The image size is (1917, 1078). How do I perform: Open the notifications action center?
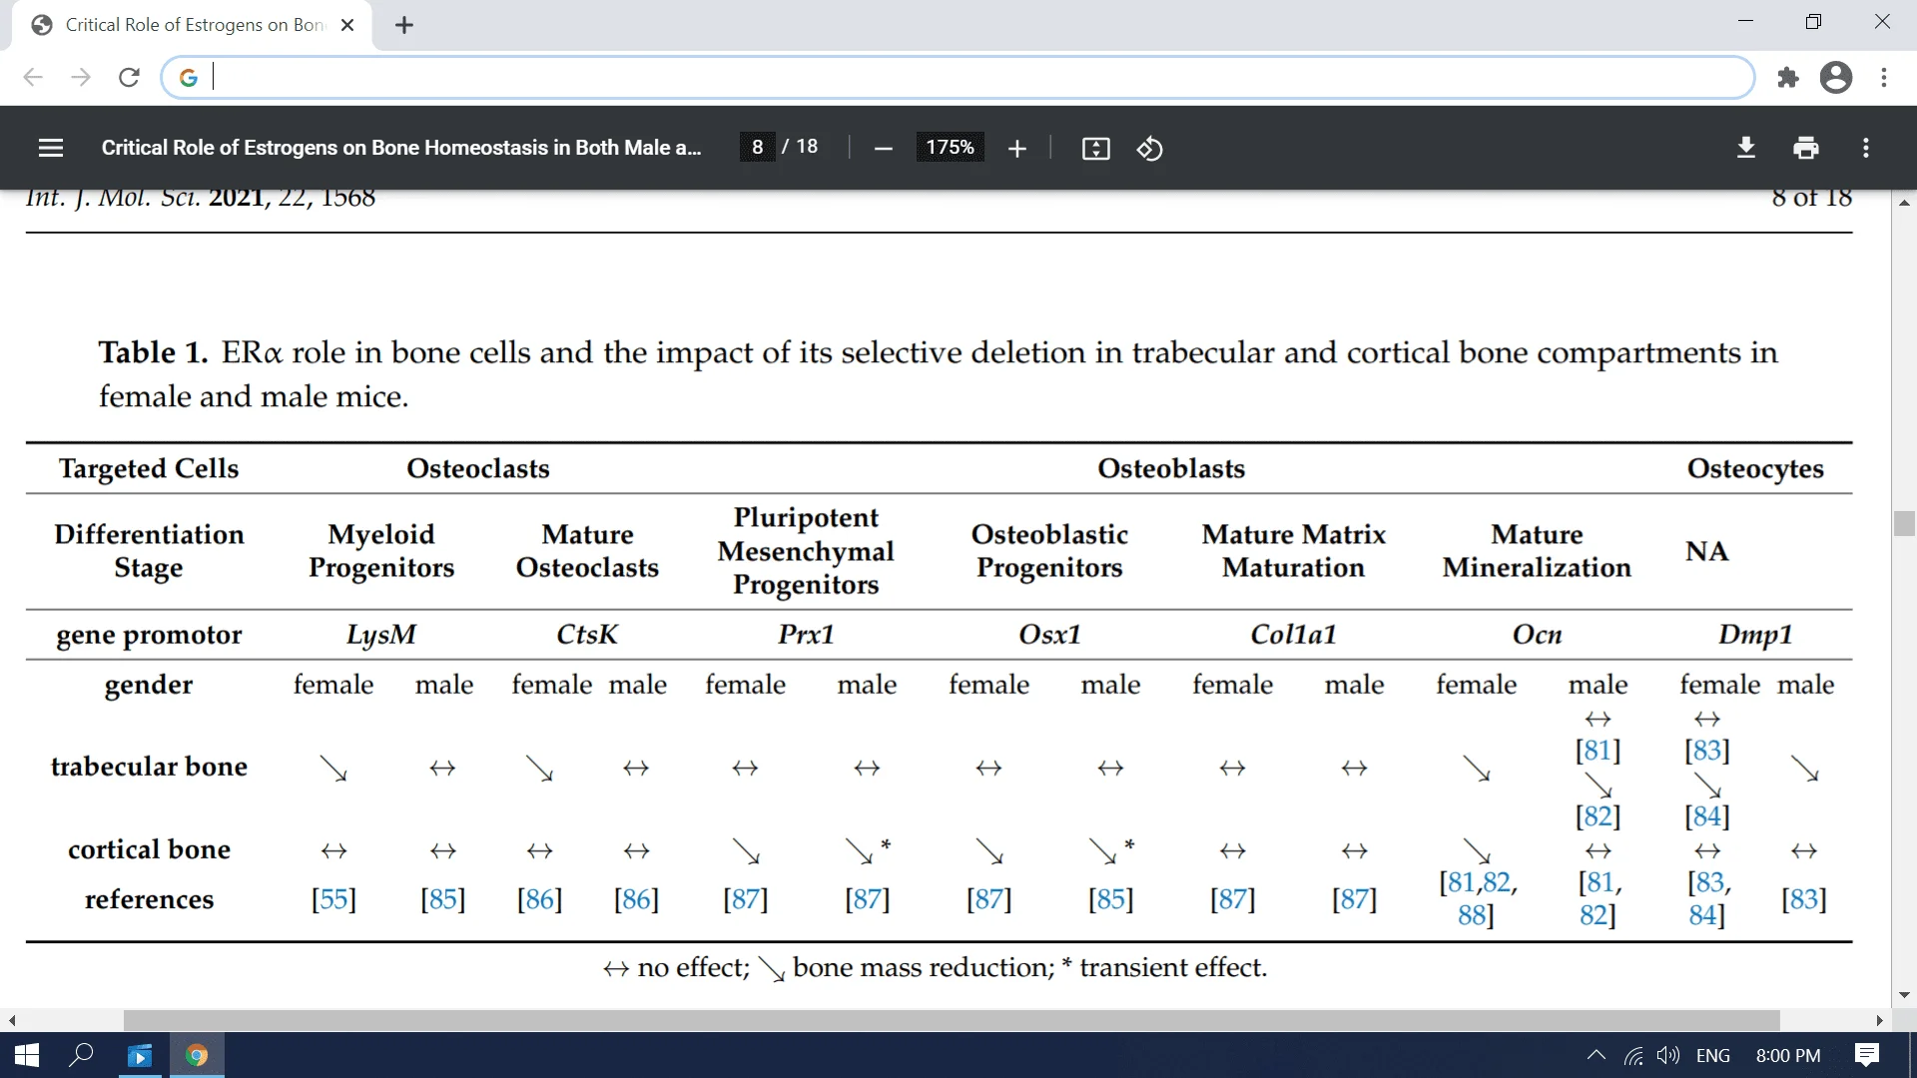(x=1866, y=1055)
